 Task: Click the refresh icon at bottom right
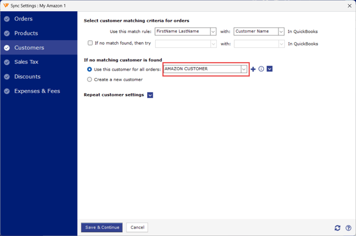pos(337,228)
